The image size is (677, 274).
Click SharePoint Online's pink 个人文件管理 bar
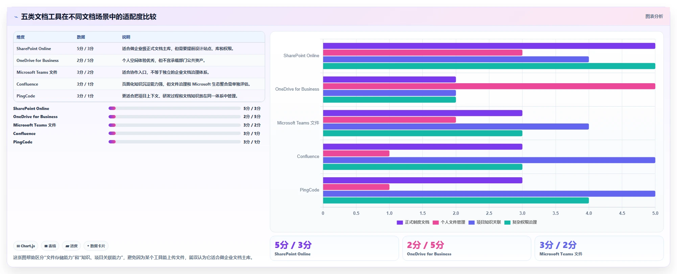(423, 53)
